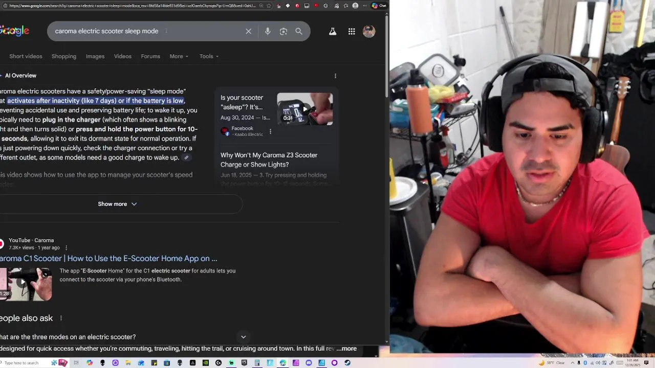The height and width of the screenshot is (368, 655).
Task: Switch to the Short videos tab
Action: coord(26,56)
